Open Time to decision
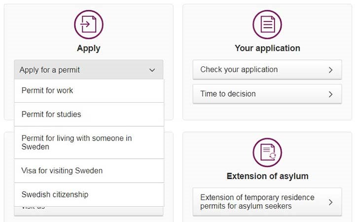 coord(267,94)
